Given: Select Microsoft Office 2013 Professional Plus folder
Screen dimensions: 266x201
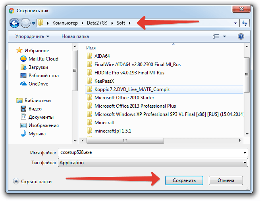Looking at the screenshot, I should coord(135,106).
